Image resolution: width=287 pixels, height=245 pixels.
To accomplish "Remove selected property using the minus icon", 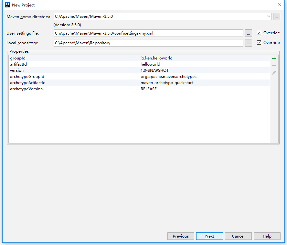I will click(x=274, y=66).
